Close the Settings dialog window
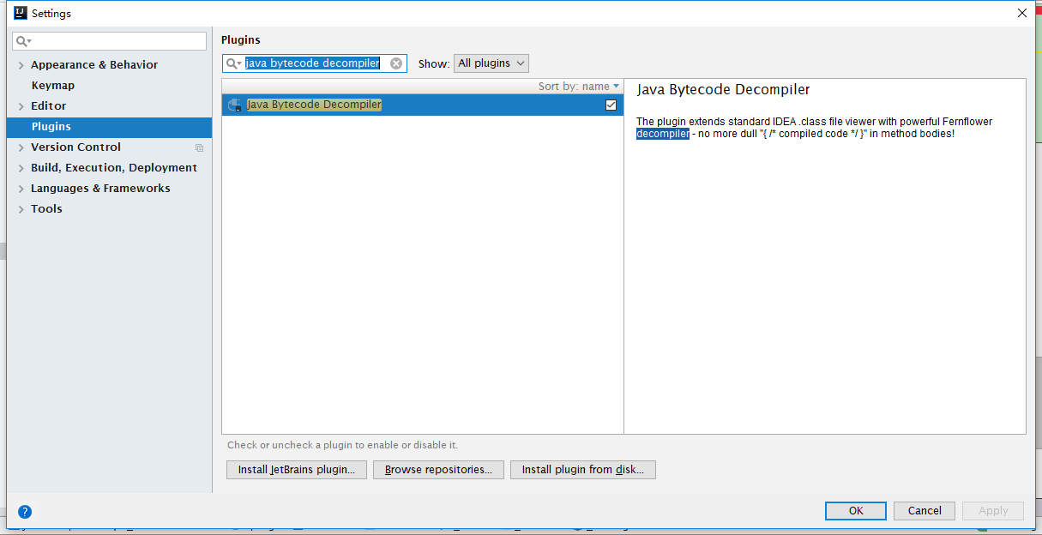 coord(1022,13)
